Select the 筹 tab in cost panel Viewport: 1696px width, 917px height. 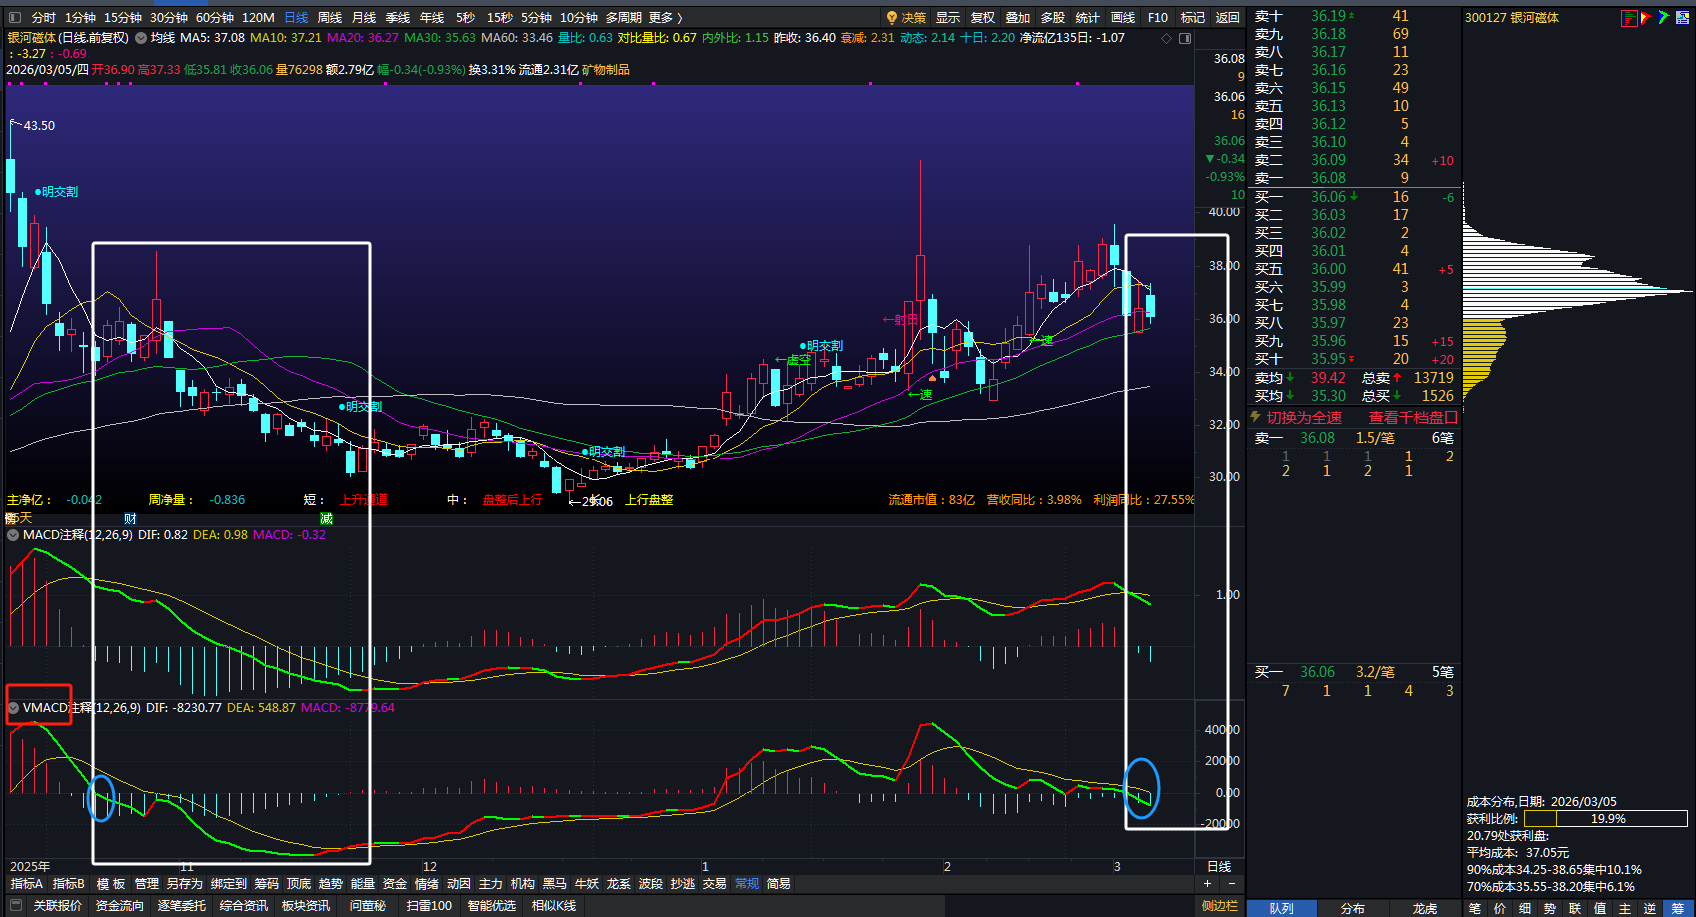[x=1677, y=908]
